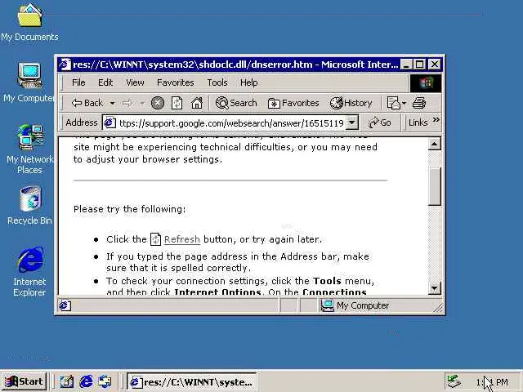Click the Windows logo throbber icon
This screenshot has width=523, height=392.
[426, 82]
